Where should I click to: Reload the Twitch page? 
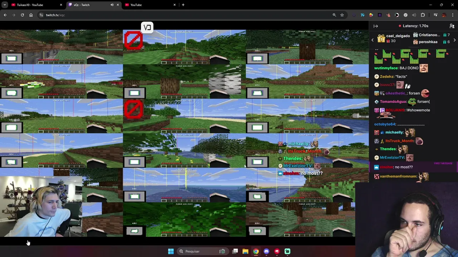pos(22,15)
